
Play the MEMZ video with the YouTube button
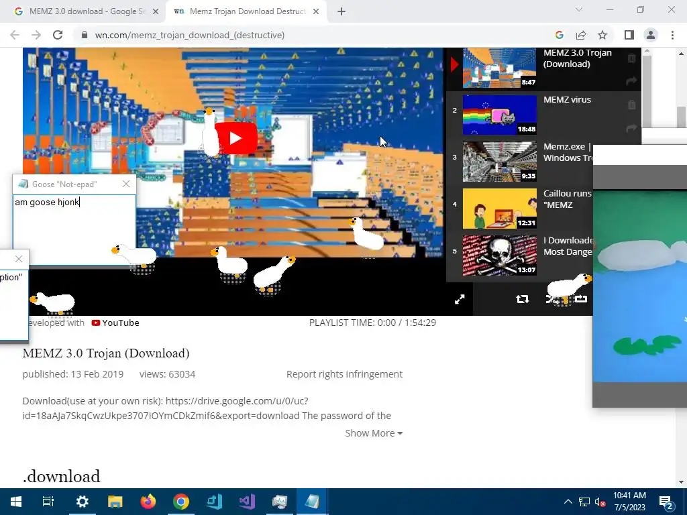235,138
